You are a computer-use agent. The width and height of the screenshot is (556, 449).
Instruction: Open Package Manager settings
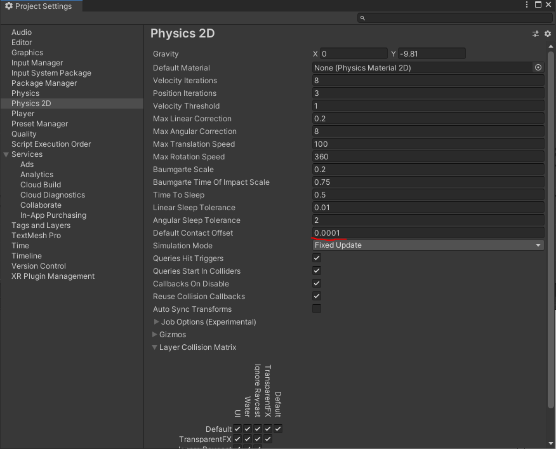pos(44,83)
